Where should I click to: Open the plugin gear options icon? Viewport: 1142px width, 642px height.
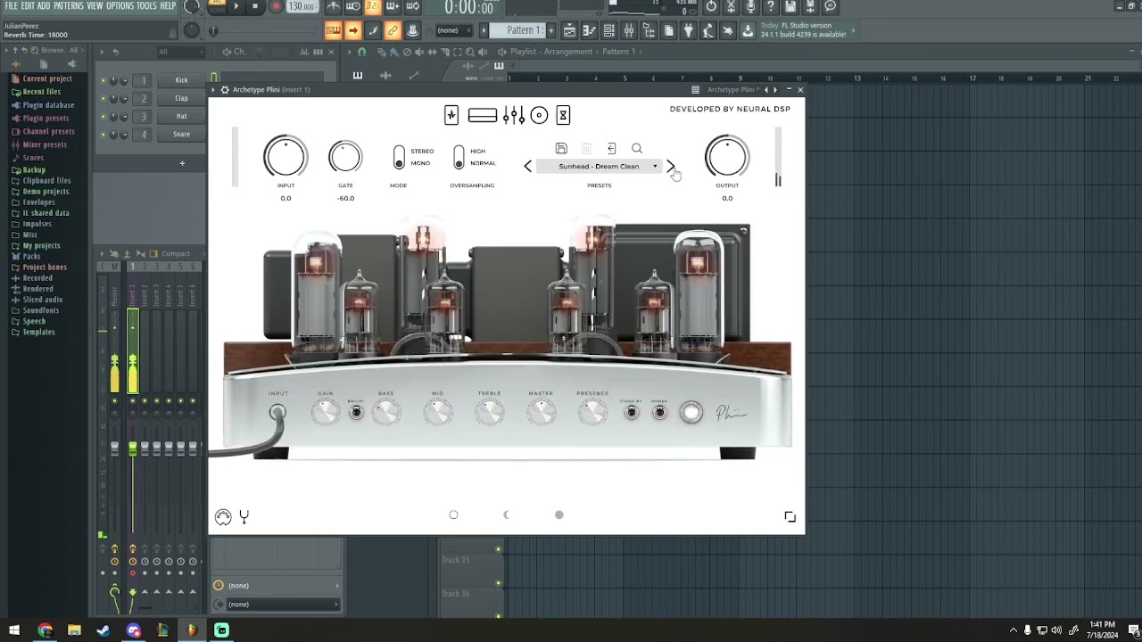click(225, 90)
